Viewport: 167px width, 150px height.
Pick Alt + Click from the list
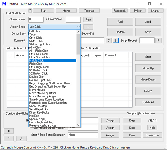[52, 47]
